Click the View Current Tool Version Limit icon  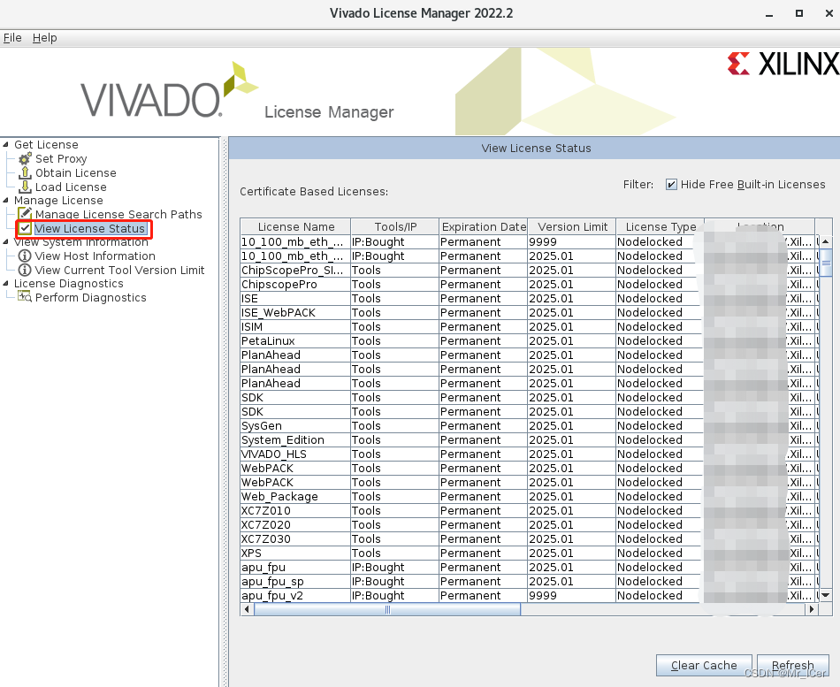click(x=25, y=270)
